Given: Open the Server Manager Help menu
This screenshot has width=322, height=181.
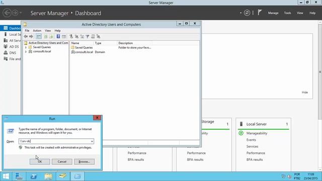Looking at the screenshot, I should tap(312, 13).
